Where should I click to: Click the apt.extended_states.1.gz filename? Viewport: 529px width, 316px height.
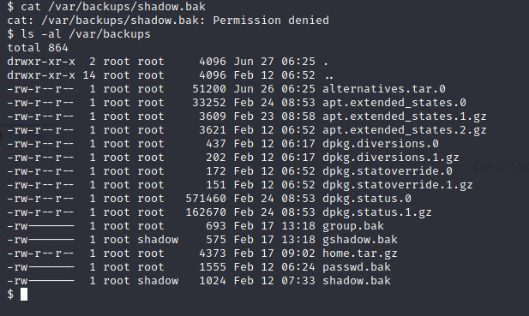[x=405, y=116]
